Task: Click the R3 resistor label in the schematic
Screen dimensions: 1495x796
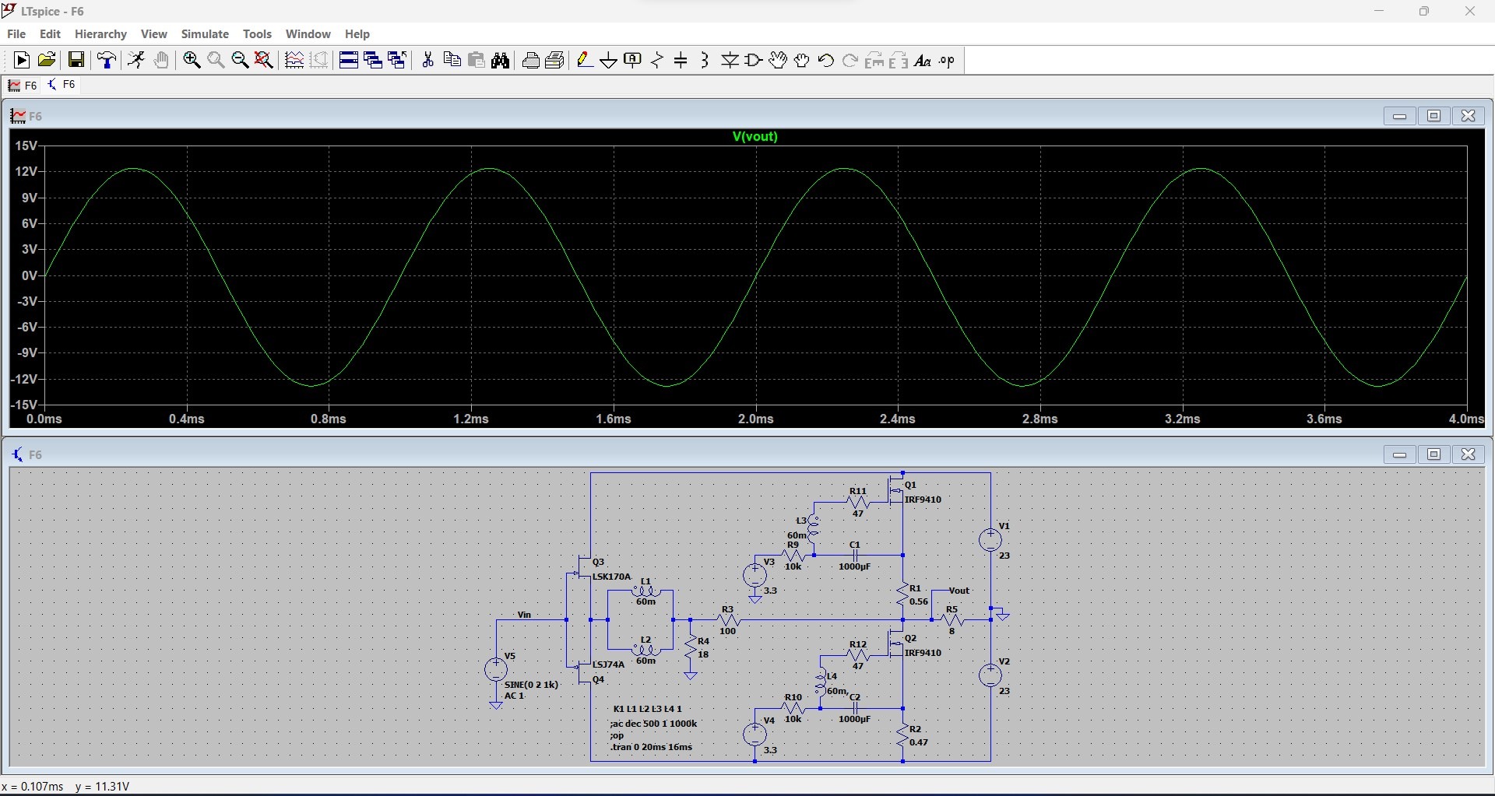Action: coord(727,610)
